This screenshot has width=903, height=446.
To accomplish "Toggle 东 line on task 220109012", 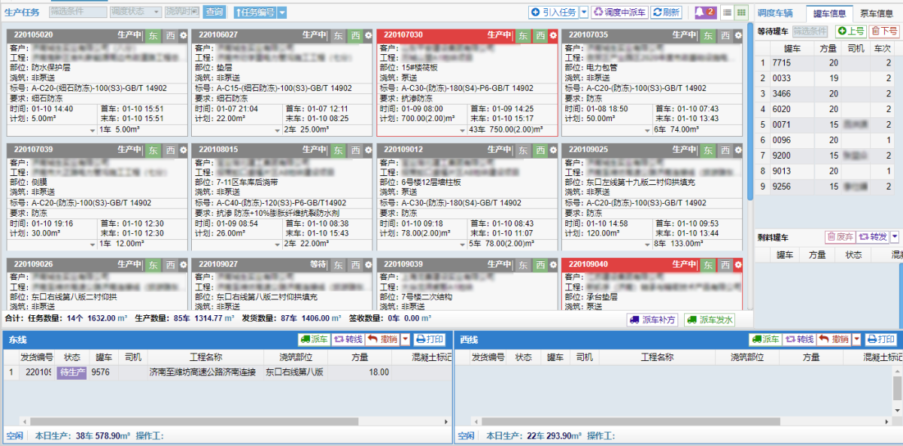I will pyautogui.click(x=523, y=150).
